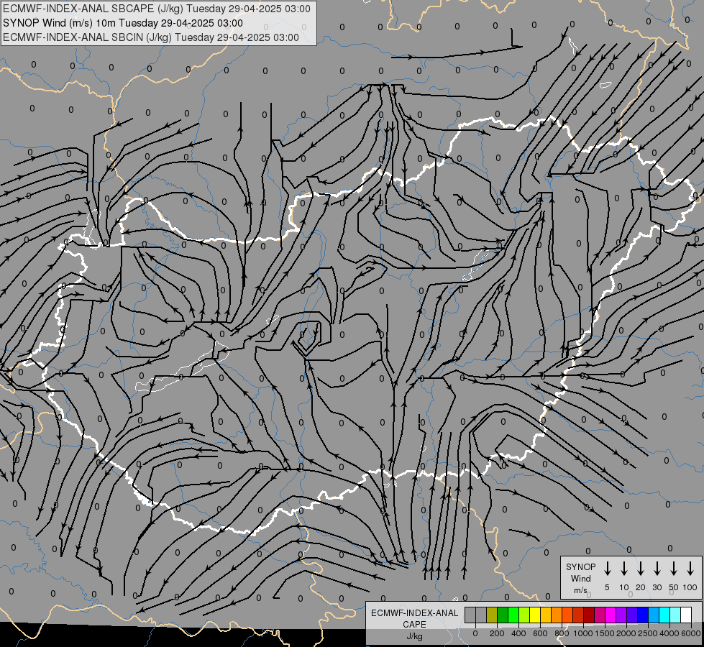Pick the bright magenta swatch in CAPE legend

point(611,615)
